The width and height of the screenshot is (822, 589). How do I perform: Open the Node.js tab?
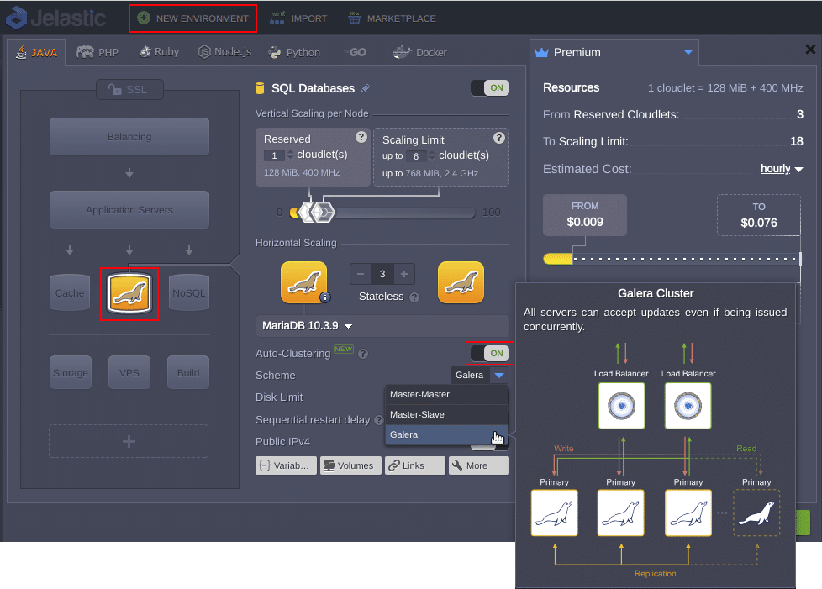[225, 52]
